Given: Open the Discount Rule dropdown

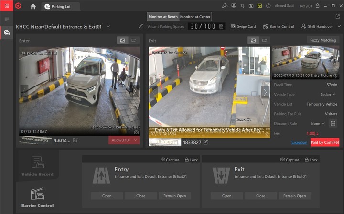Looking at the screenshot, I should coord(317,124).
